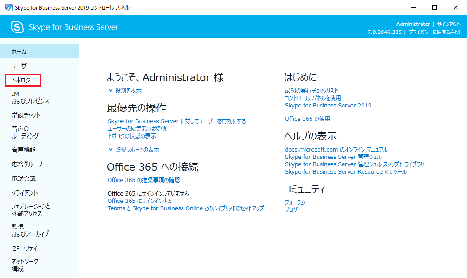Click the Skype logo in the header
Screen dimensions: 467x278
[x=17, y=27]
